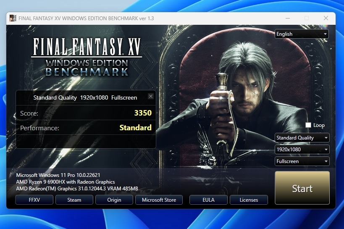Viewport: 344px width, 229px height.
Task: Click the AMD Ryzen 9 6900HX info line
Action: click(66, 182)
